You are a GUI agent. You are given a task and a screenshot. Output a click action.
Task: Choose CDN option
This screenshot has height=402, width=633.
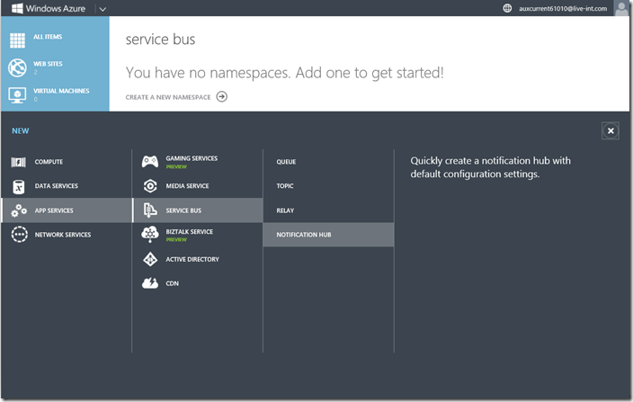(x=172, y=284)
